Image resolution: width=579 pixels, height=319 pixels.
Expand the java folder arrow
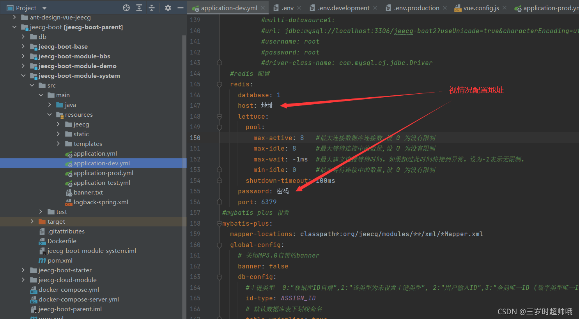pos(50,105)
